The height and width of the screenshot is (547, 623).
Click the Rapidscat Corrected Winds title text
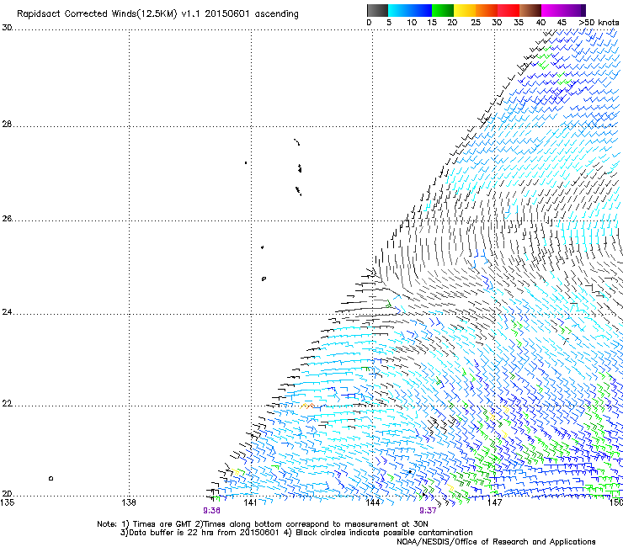157,14
